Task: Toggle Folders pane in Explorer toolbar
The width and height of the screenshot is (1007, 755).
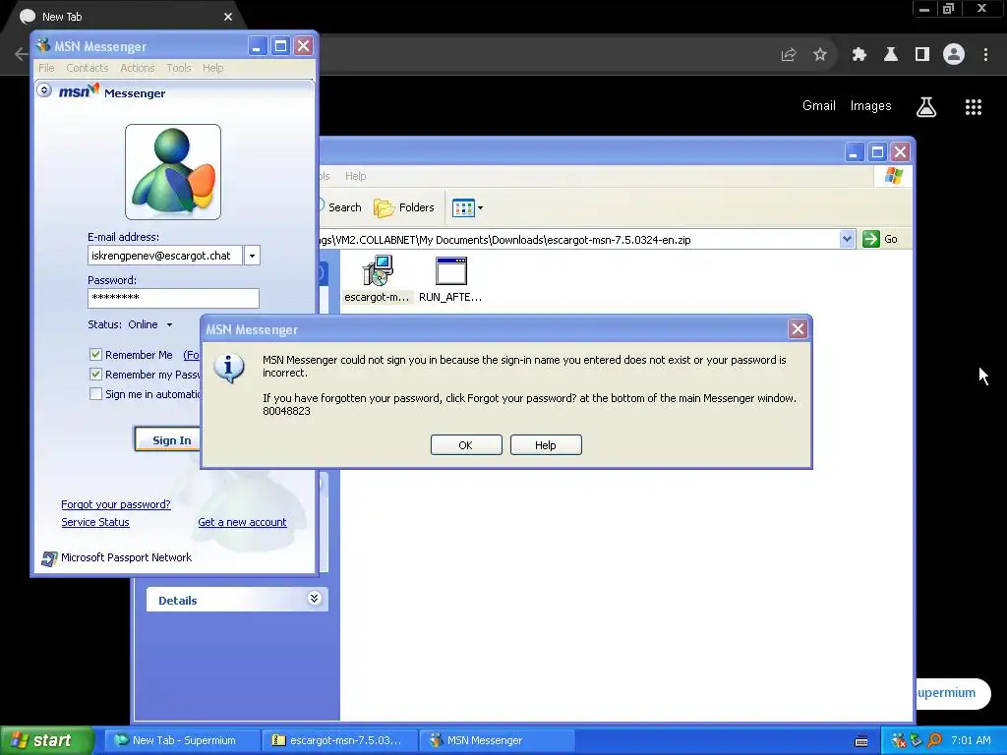Action: (404, 207)
